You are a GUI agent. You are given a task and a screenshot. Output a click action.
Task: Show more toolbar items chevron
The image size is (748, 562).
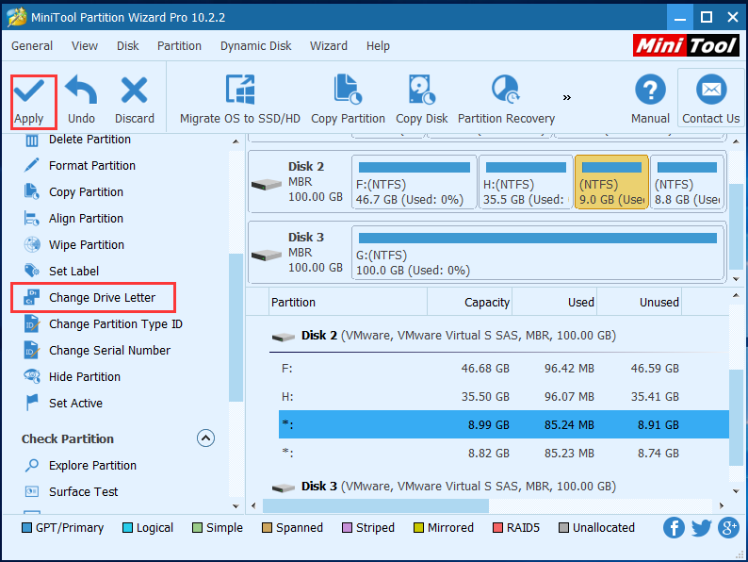[x=566, y=97]
